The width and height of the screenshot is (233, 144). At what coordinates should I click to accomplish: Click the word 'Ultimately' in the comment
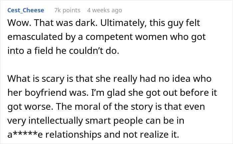(123, 23)
